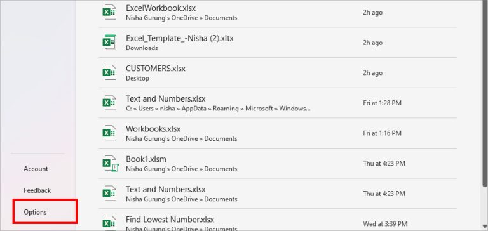Go to the Account page
This screenshot has height=231, width=488.
(x=36, y=169)
